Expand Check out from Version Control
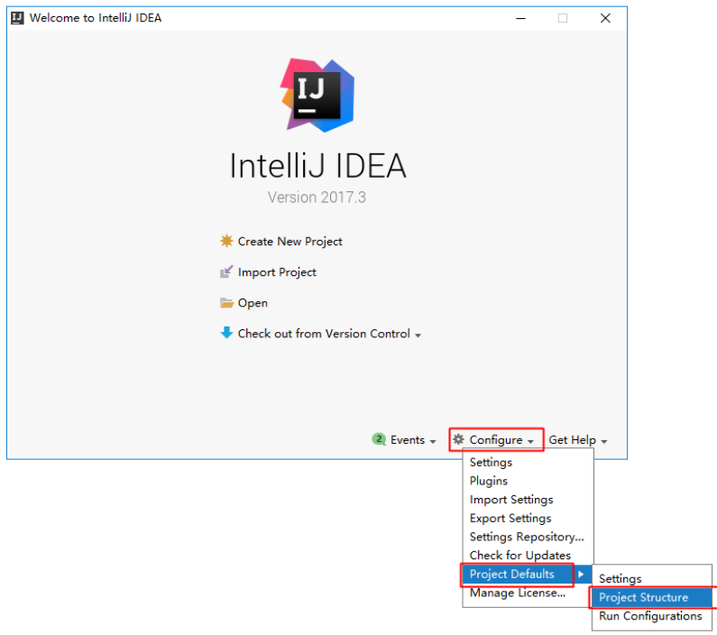 [x=329, y=334]
